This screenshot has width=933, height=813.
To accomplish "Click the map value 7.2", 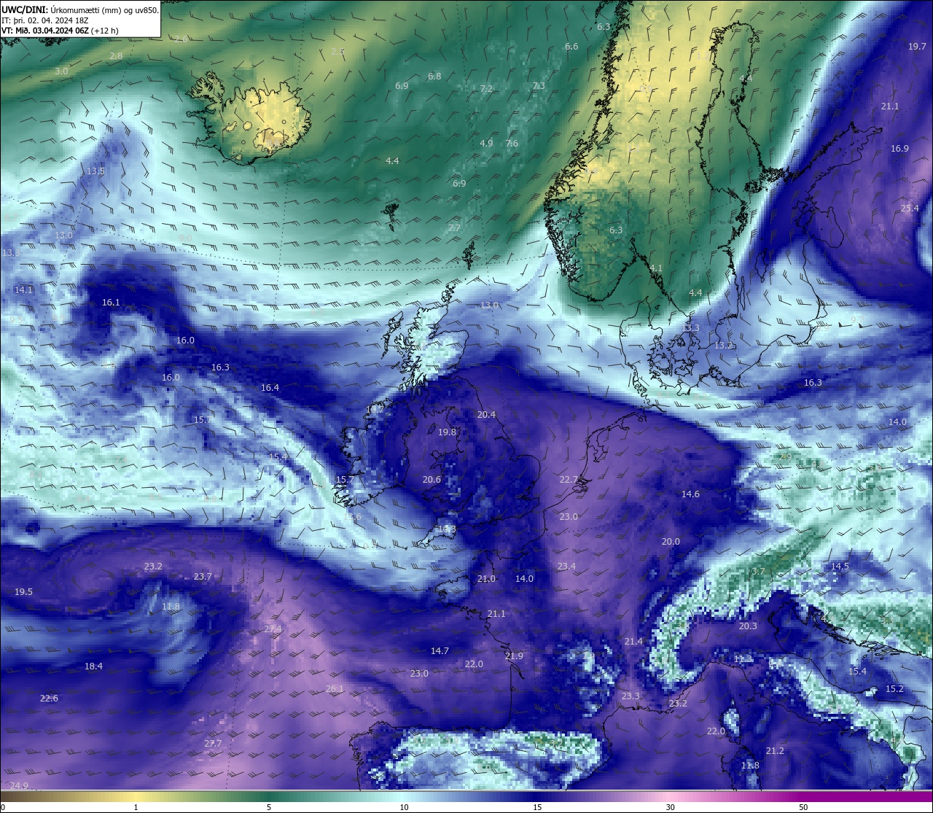I will (486, 89).
